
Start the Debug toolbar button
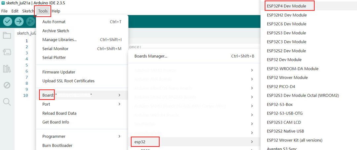(30, 22)
